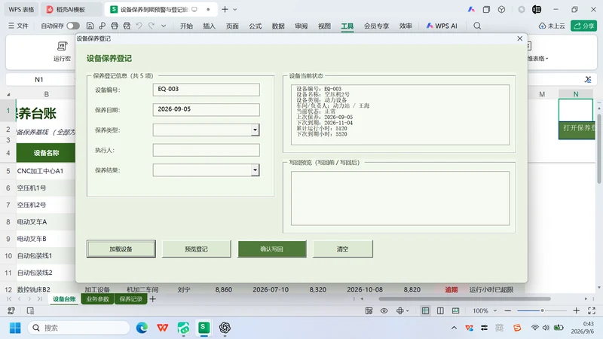Viewport: 603px width, 339px height.
Task: Add a new document tab with plus
Action: click(225, 9)
